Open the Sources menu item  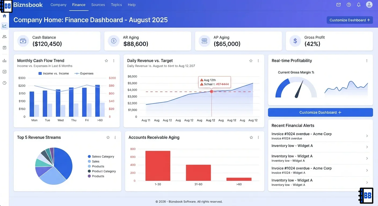coord(98,5)
